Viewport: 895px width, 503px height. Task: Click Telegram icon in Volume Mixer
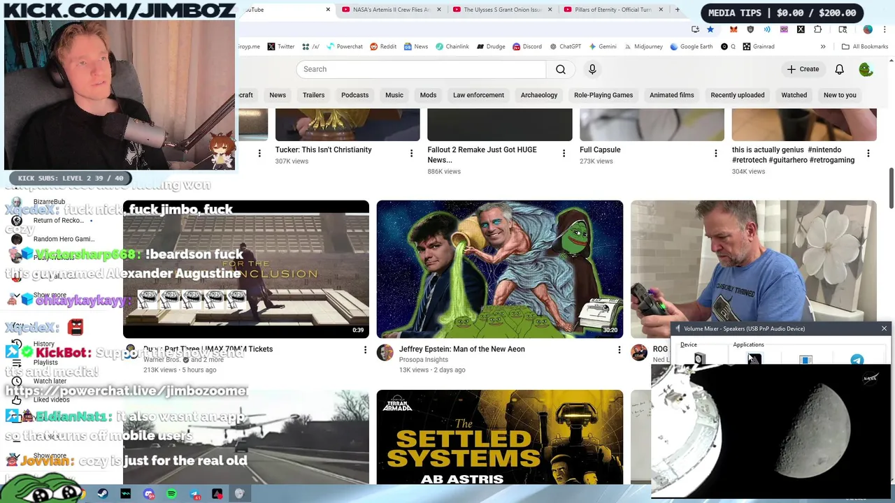pos(857,359)
